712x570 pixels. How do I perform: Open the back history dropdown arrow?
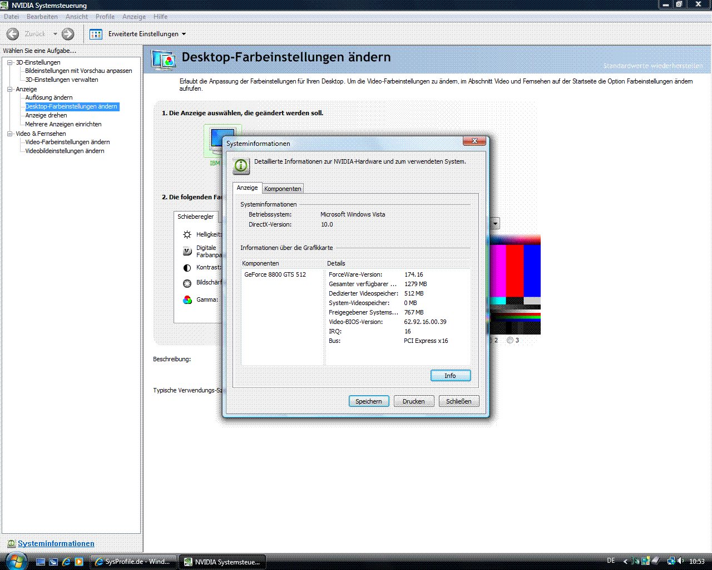coord(55,34)
